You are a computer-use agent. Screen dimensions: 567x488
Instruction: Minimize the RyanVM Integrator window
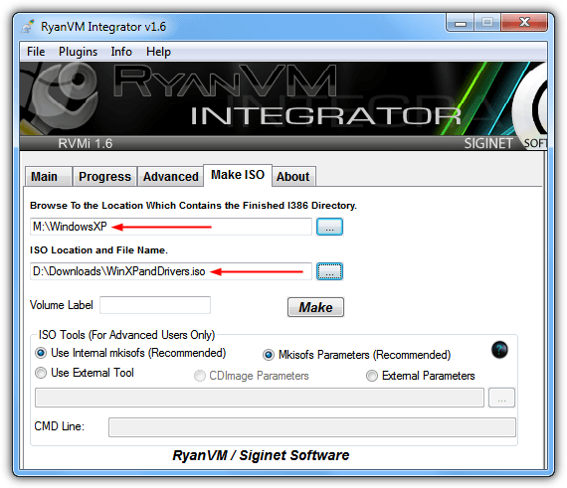[x=461, y=23]
